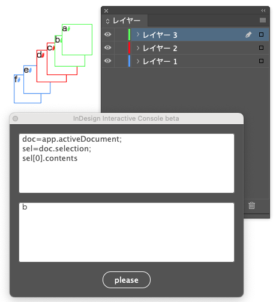Hide レイヤー 3 with eye icon
Viewport: 276px width, 302px height.
(x=108, y=34)
